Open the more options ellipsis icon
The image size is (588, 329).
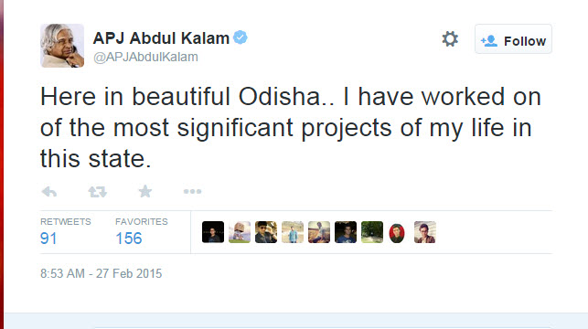pos(192,192)
